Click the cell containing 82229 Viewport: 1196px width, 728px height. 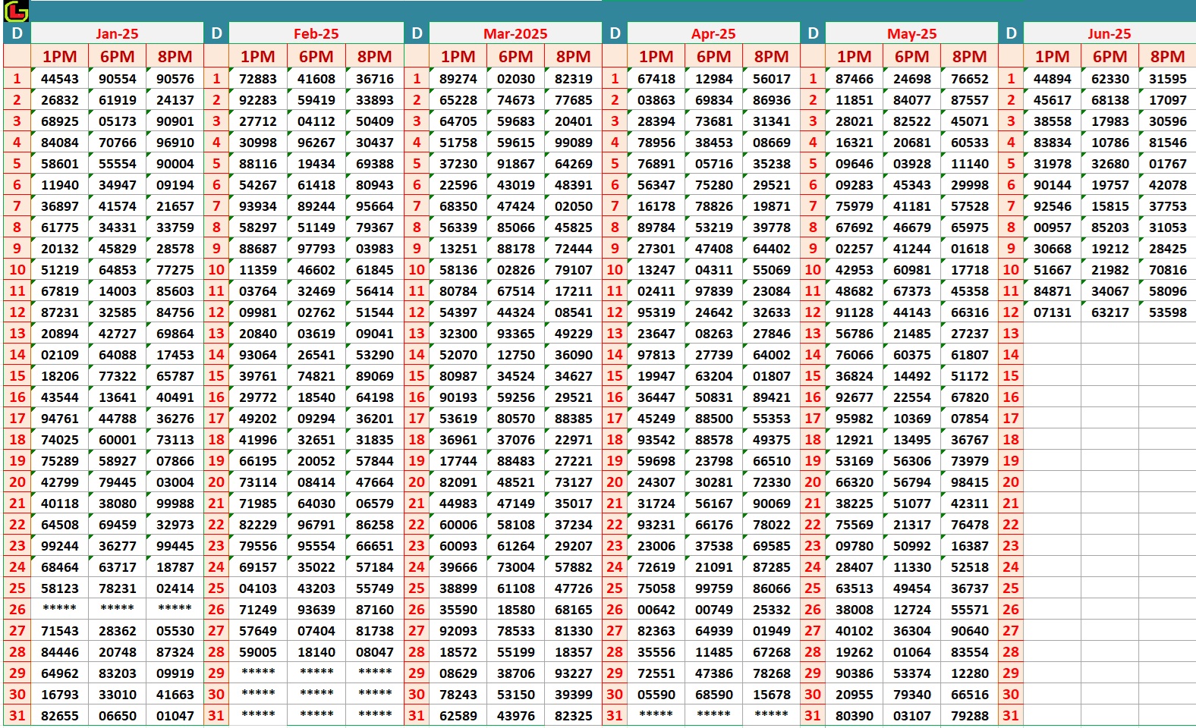[258, 525]
